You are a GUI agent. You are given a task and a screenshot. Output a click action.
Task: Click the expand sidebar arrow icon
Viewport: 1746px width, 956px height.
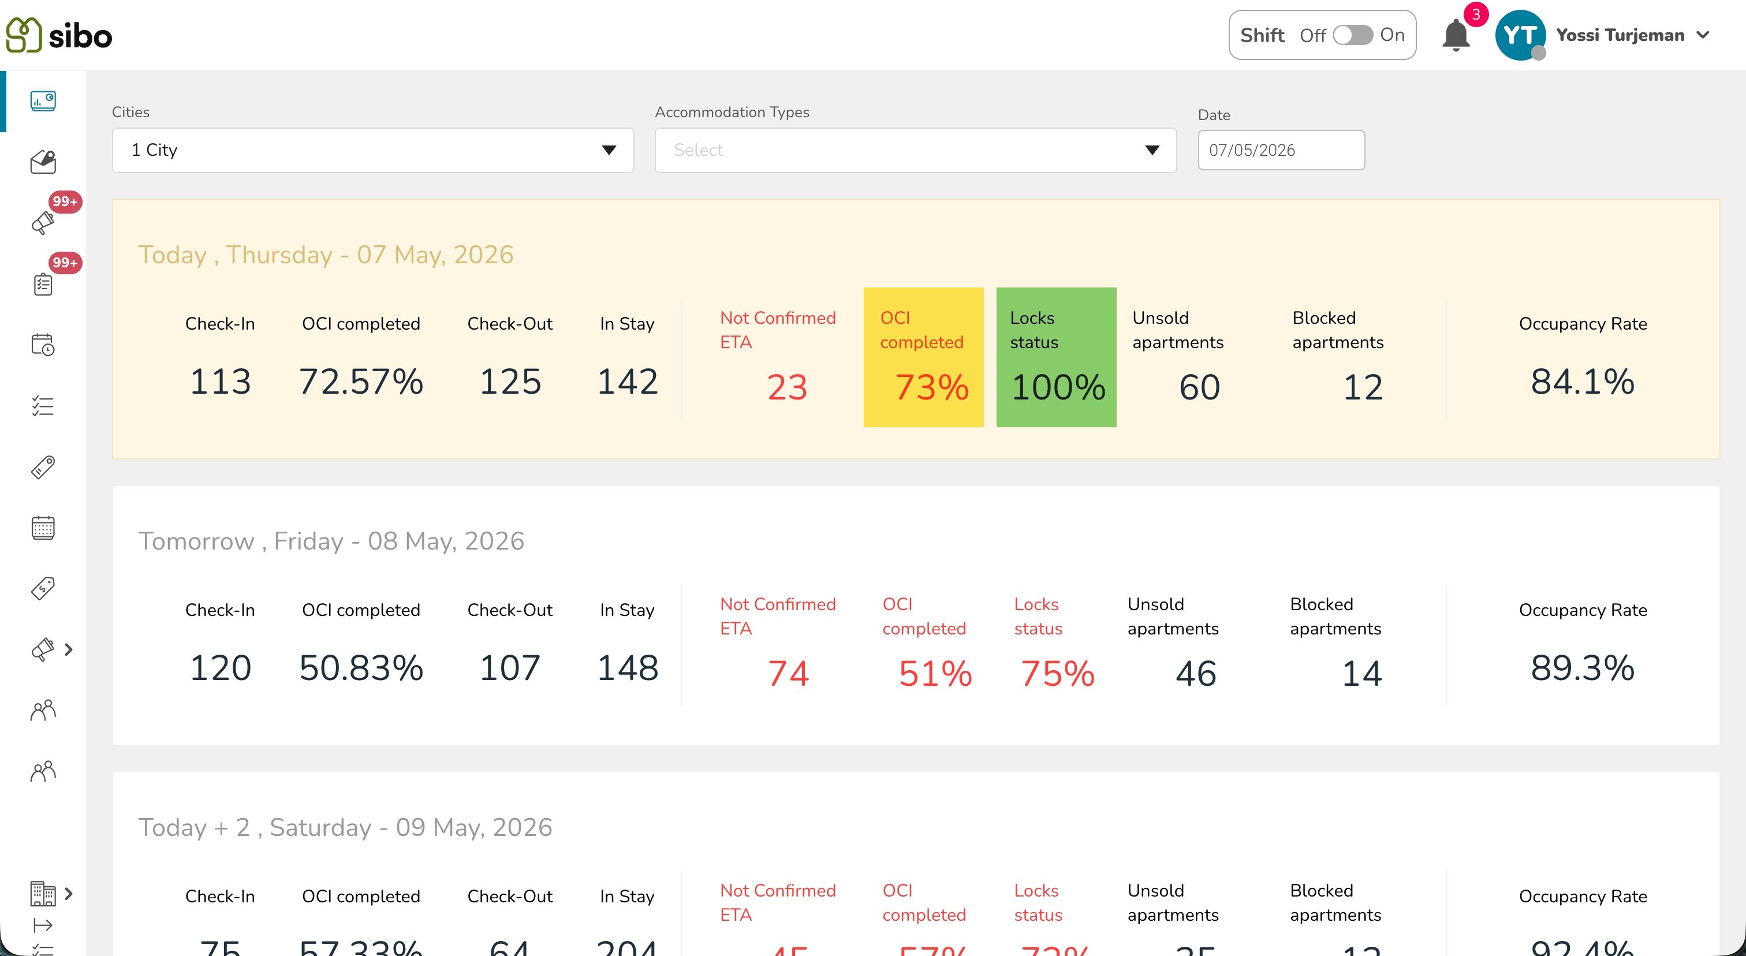click(43, 925)
